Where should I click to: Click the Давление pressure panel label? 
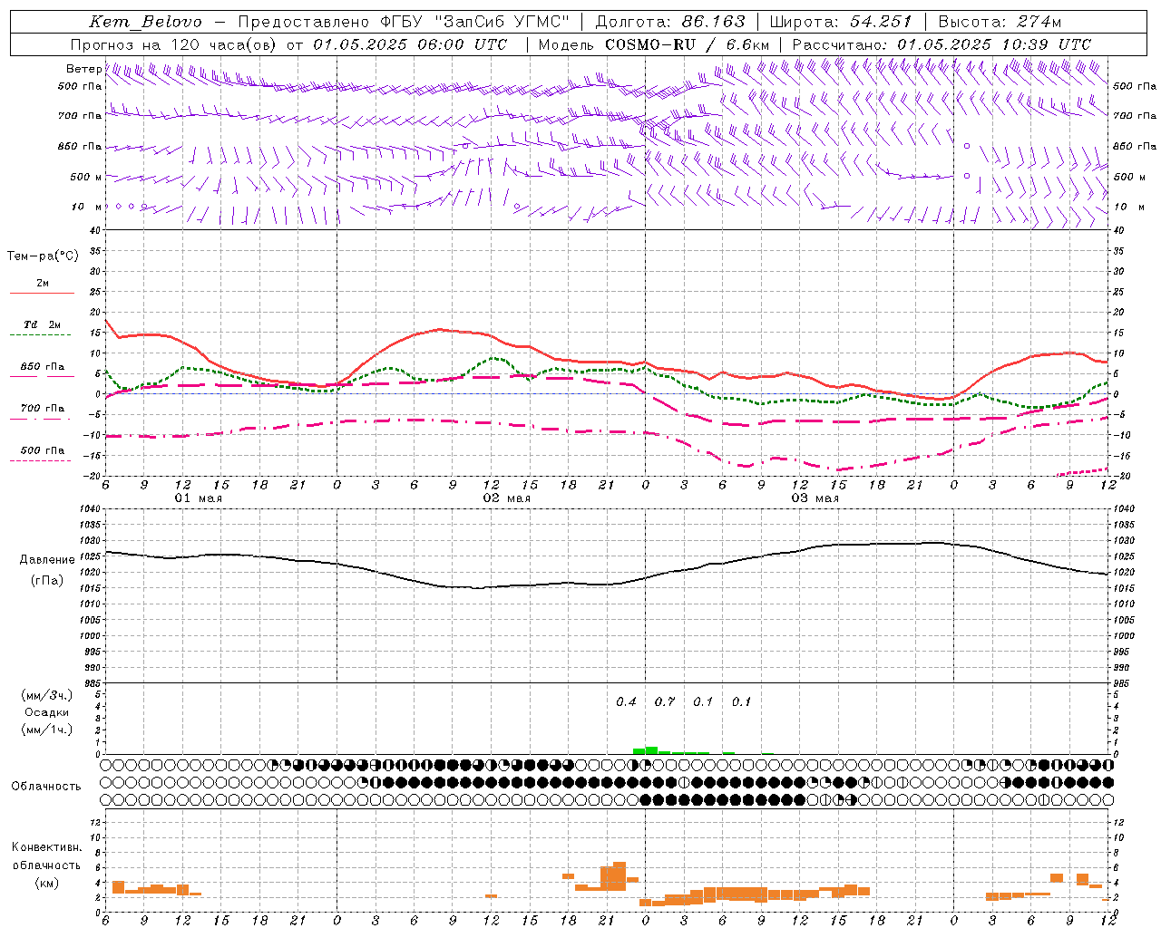pyautogui.click(x=47, y=559)
